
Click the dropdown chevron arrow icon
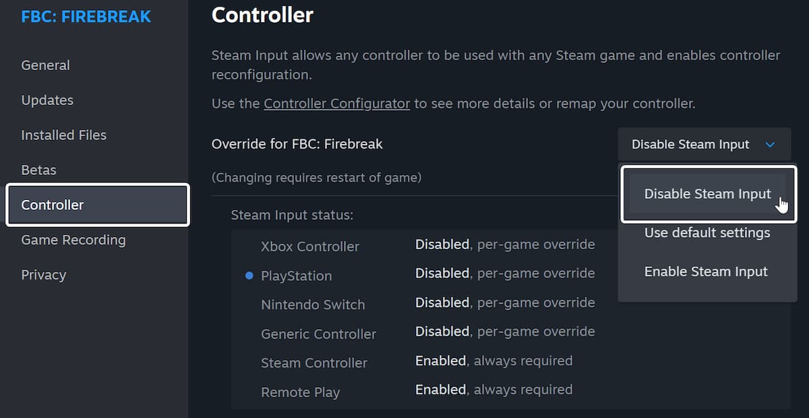[770, 145]
